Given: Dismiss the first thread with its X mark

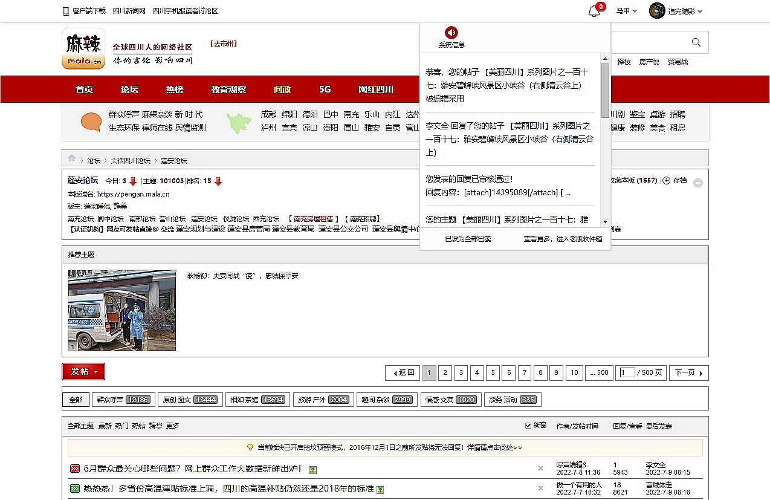Looking at the screenshot, I should click(540, 469).
